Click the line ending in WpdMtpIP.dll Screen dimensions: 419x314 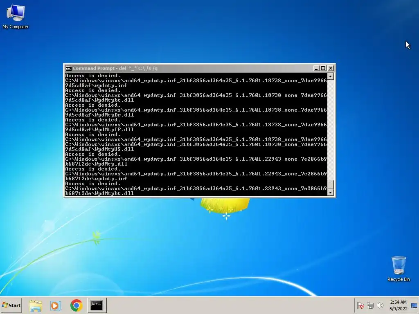(99, 130)
